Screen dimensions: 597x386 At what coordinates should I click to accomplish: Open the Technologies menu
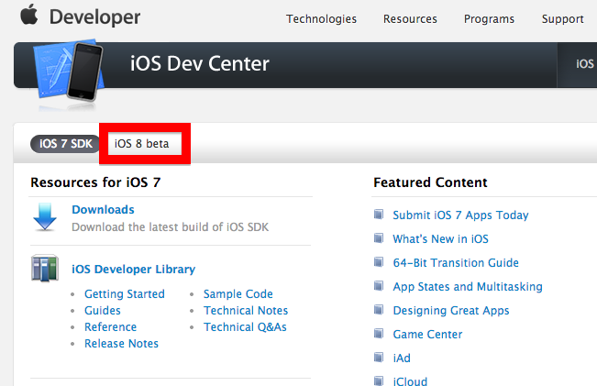click(321, 18)
